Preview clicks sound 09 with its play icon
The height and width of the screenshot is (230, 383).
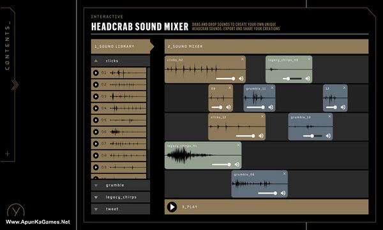[96, 167]
